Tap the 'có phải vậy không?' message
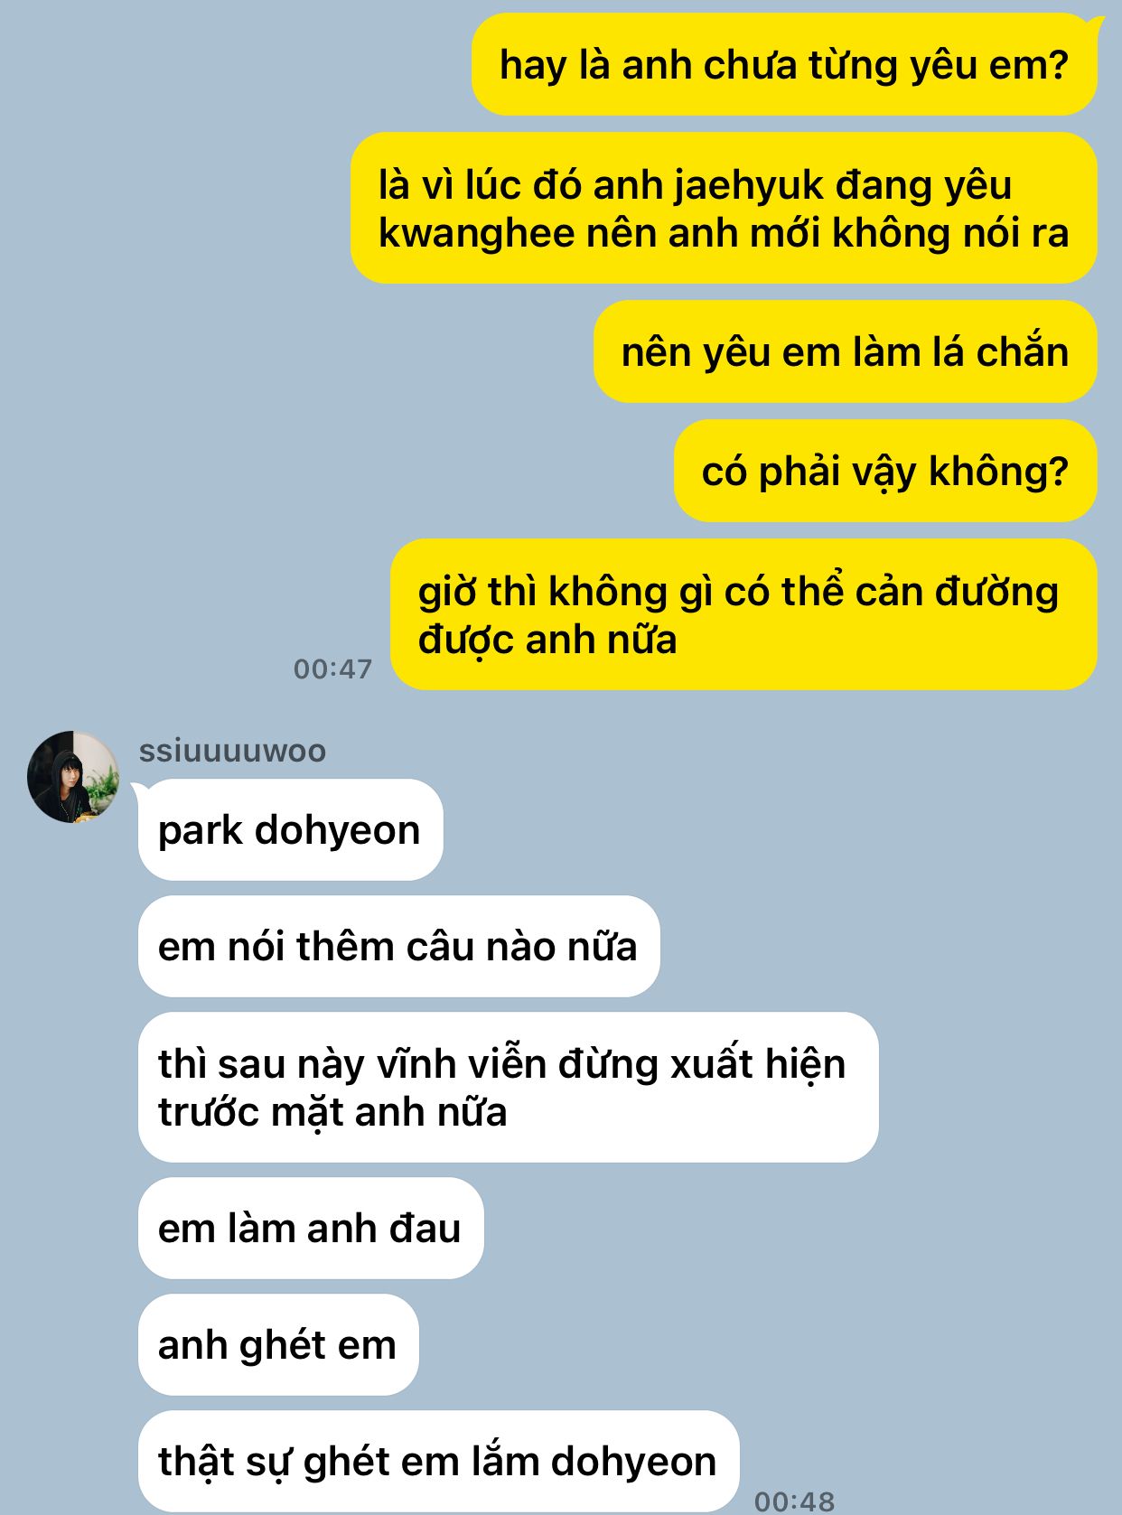The width and height of the screenshot is (1122, 1515). (885, 471)
